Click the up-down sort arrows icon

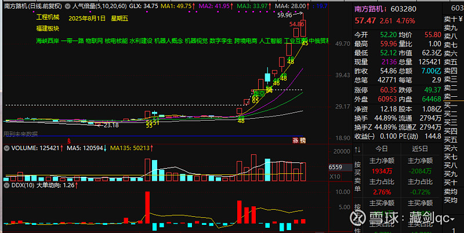[357, 150]
